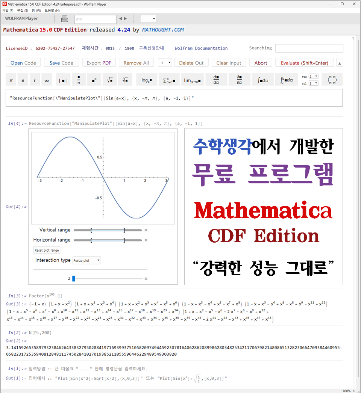
Task: Open the 편집 (E) menu
Action: click(x=23, y=11)
